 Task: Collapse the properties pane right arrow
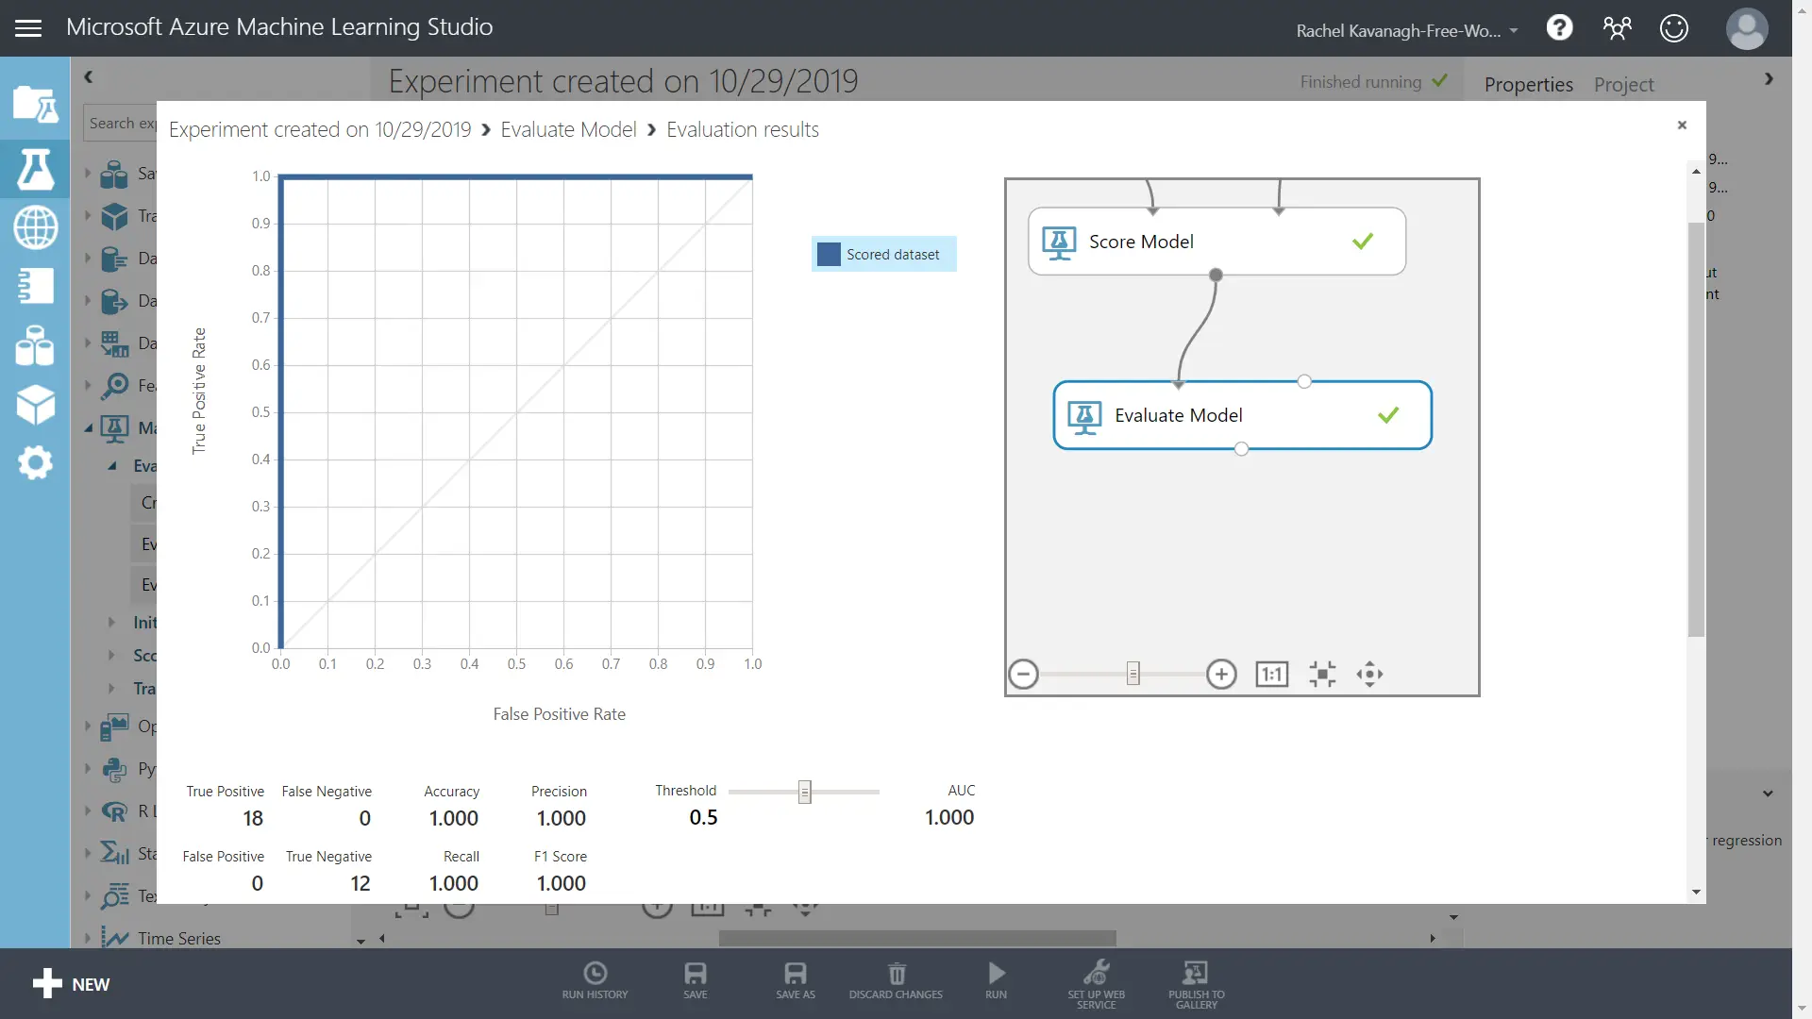(x=1769, y=79)
